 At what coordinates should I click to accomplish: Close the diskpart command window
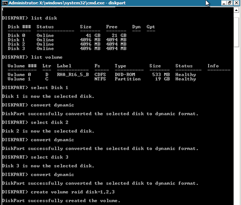click(236, 3)
